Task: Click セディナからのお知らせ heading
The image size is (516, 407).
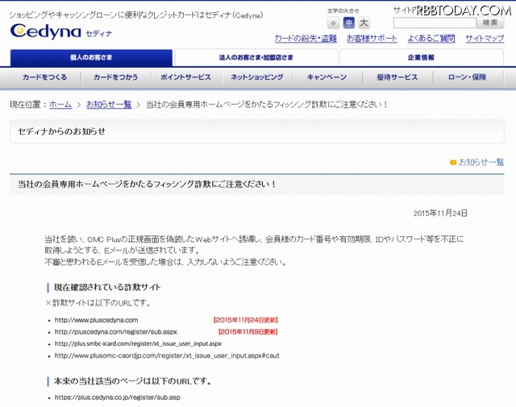Action: [61, 131]
